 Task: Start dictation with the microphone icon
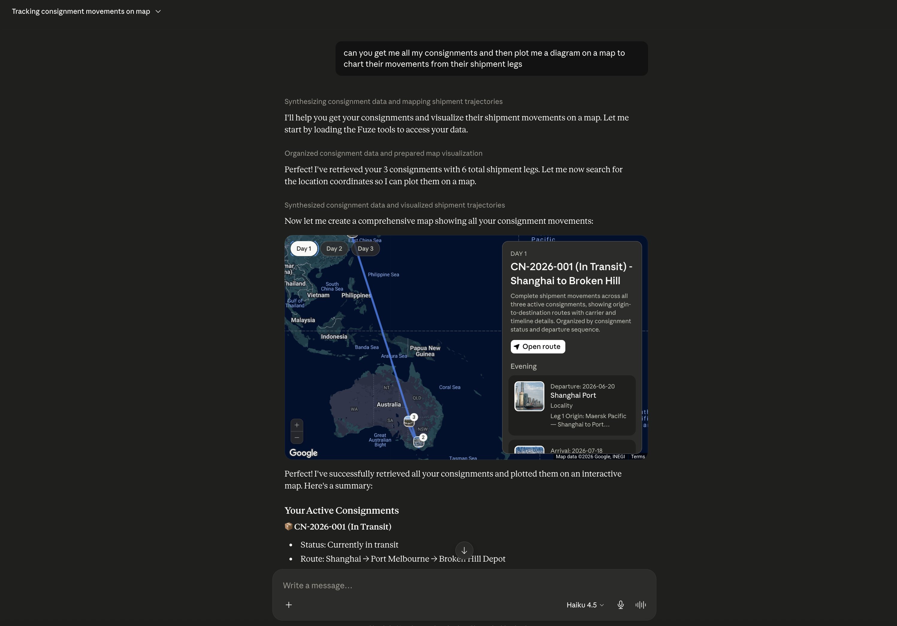(x=620, y=605)
